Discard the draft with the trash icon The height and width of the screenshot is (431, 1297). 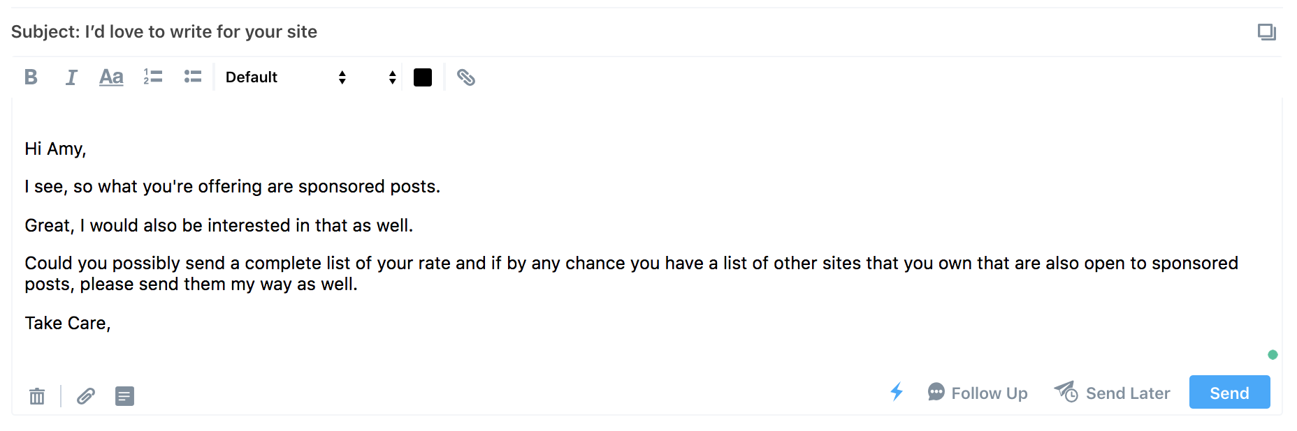(37, 396)
